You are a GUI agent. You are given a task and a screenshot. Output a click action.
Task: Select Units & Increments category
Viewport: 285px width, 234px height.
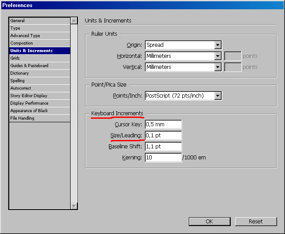pyautogui.click(x=40, y=51)
